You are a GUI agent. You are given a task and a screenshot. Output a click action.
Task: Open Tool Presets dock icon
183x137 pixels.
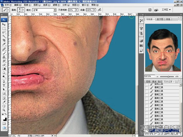pyautogui.click(x=141, y=21)
